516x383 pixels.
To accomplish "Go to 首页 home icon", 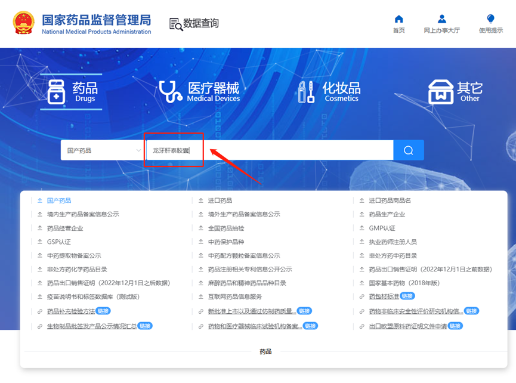I will (x=399, y=18).
